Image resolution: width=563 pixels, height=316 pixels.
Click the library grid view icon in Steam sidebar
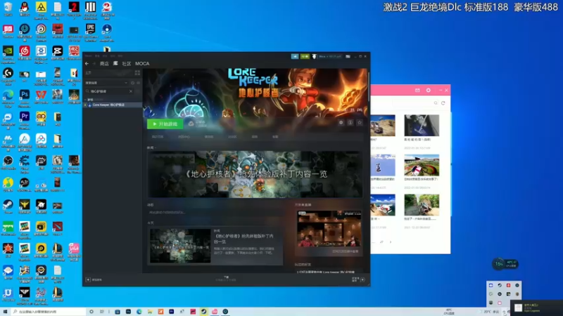coord(137,73)
